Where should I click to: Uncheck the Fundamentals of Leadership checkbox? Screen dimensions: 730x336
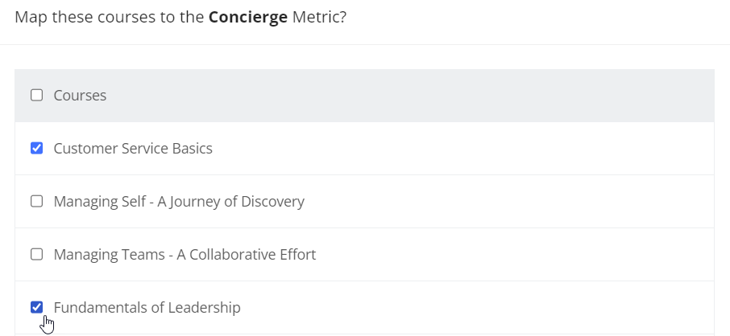pos(36,307)
